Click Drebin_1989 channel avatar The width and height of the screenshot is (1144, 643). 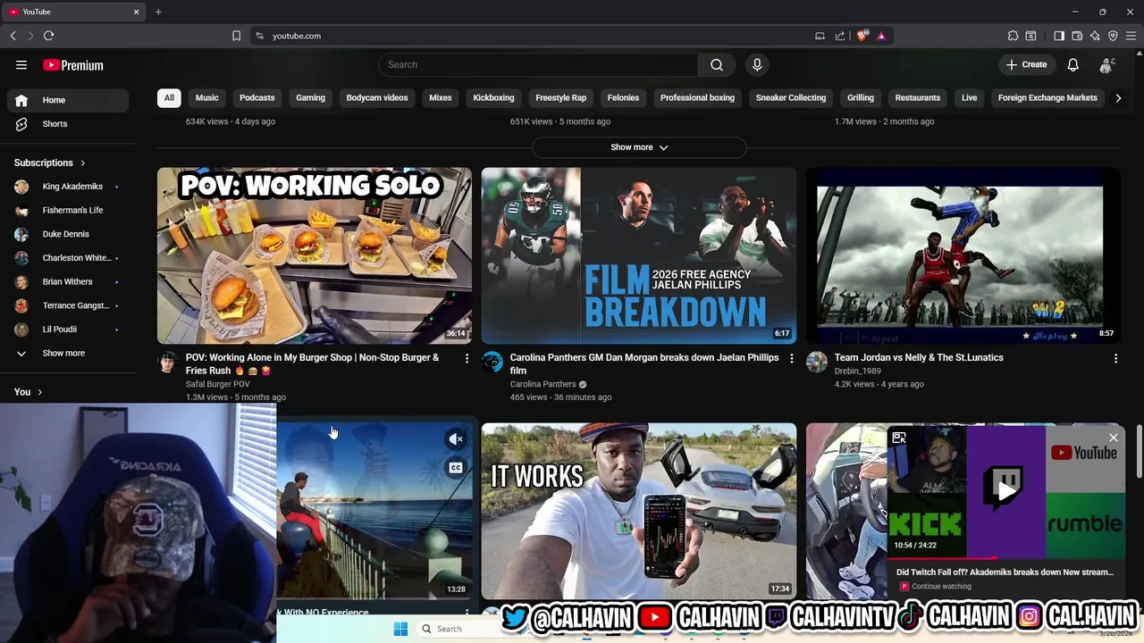(x=817, y=362)
